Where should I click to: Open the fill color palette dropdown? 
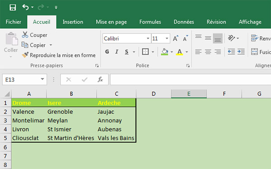[x=172, y=52]
